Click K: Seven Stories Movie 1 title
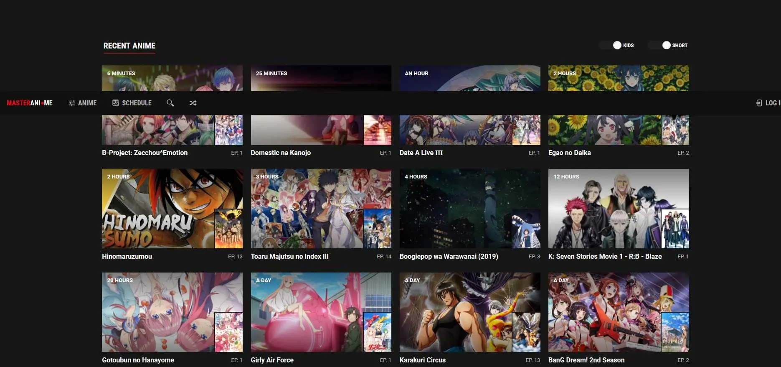Image resolution: width=781 pixels, height=367 pixels. pyautogui.click(x=605, y=257)
